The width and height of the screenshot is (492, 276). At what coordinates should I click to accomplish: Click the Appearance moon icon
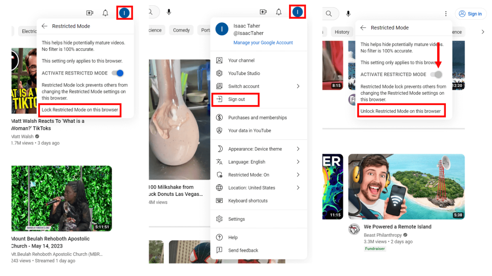[220, 149]
